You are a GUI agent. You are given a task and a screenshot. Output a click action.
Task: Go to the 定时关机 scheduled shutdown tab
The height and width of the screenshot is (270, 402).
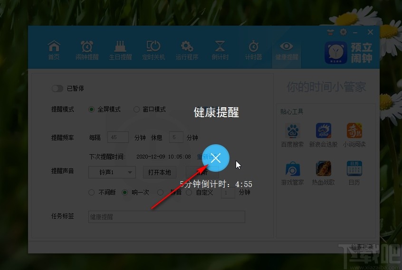pos(153,50)
